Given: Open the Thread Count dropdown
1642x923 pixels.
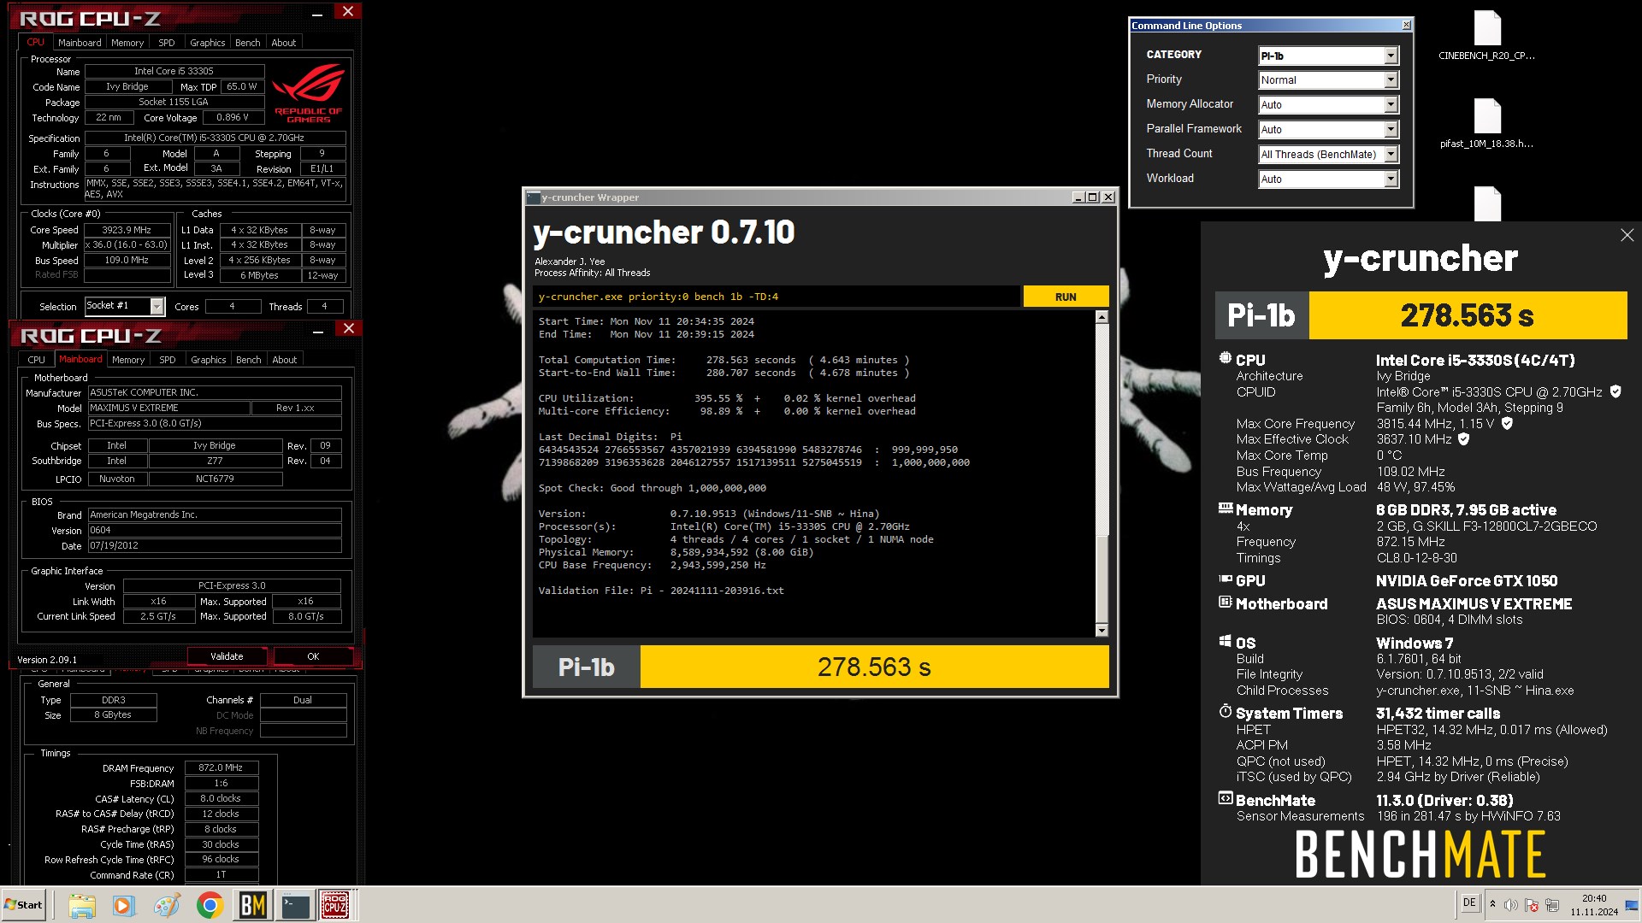Looking at the screenshot, I should [1328, 154].
